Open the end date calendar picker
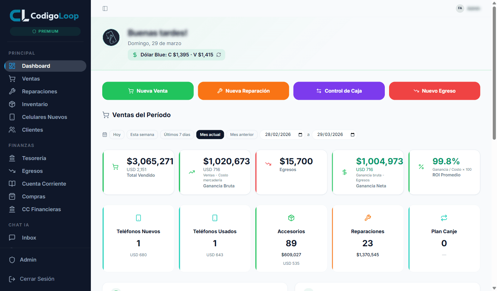 [352, 134]
